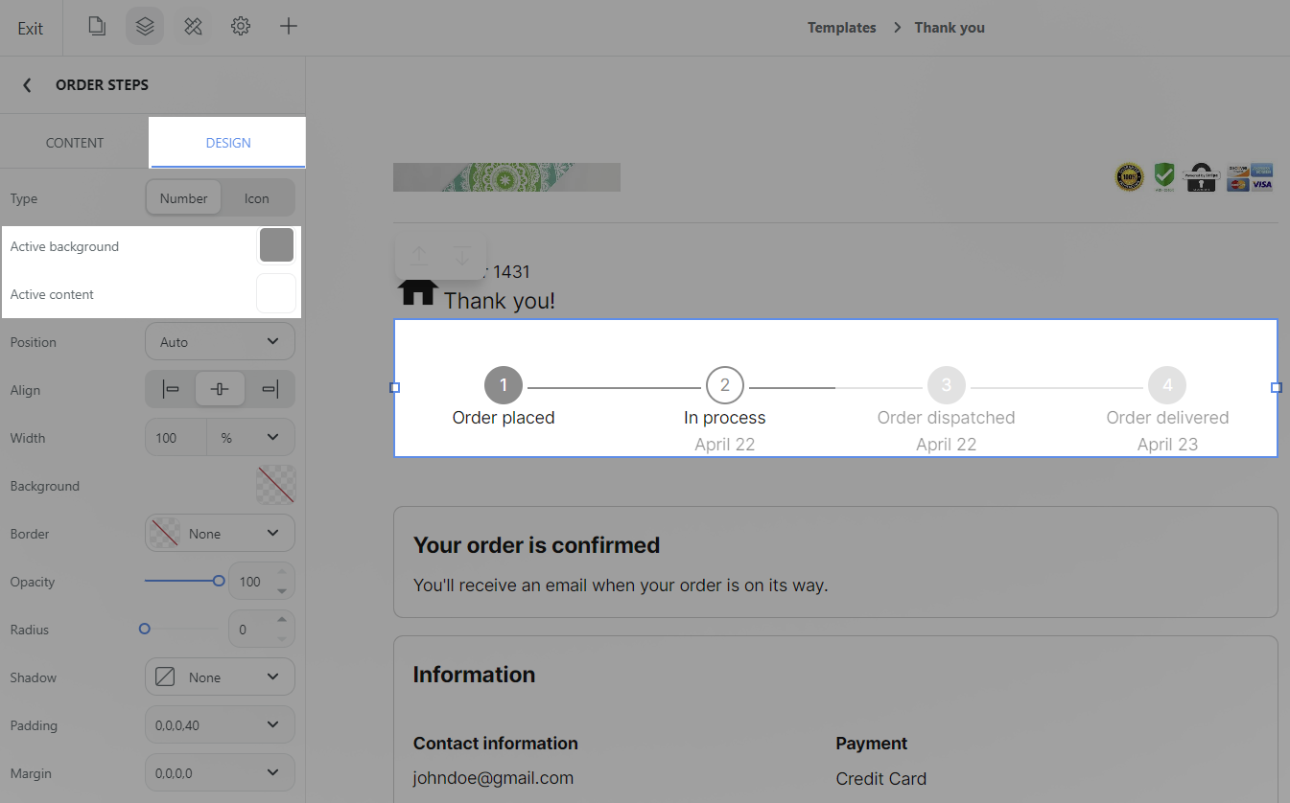The width and height of the screenshot is (1290, 803).
Task: Go back with Order Steps arrow
Action: point(27,85)
